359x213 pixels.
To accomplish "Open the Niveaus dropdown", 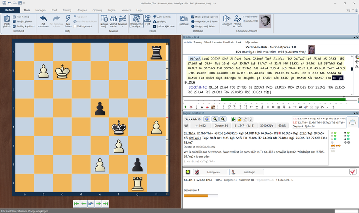I will click(x=123, y=21).
